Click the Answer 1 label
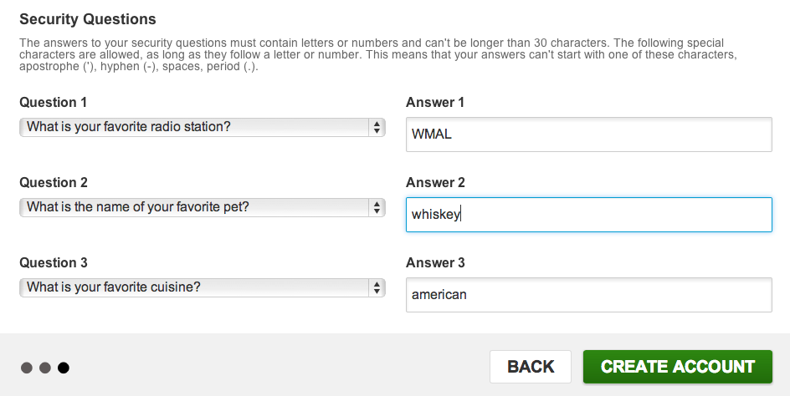790x396 pixels. 435,103
